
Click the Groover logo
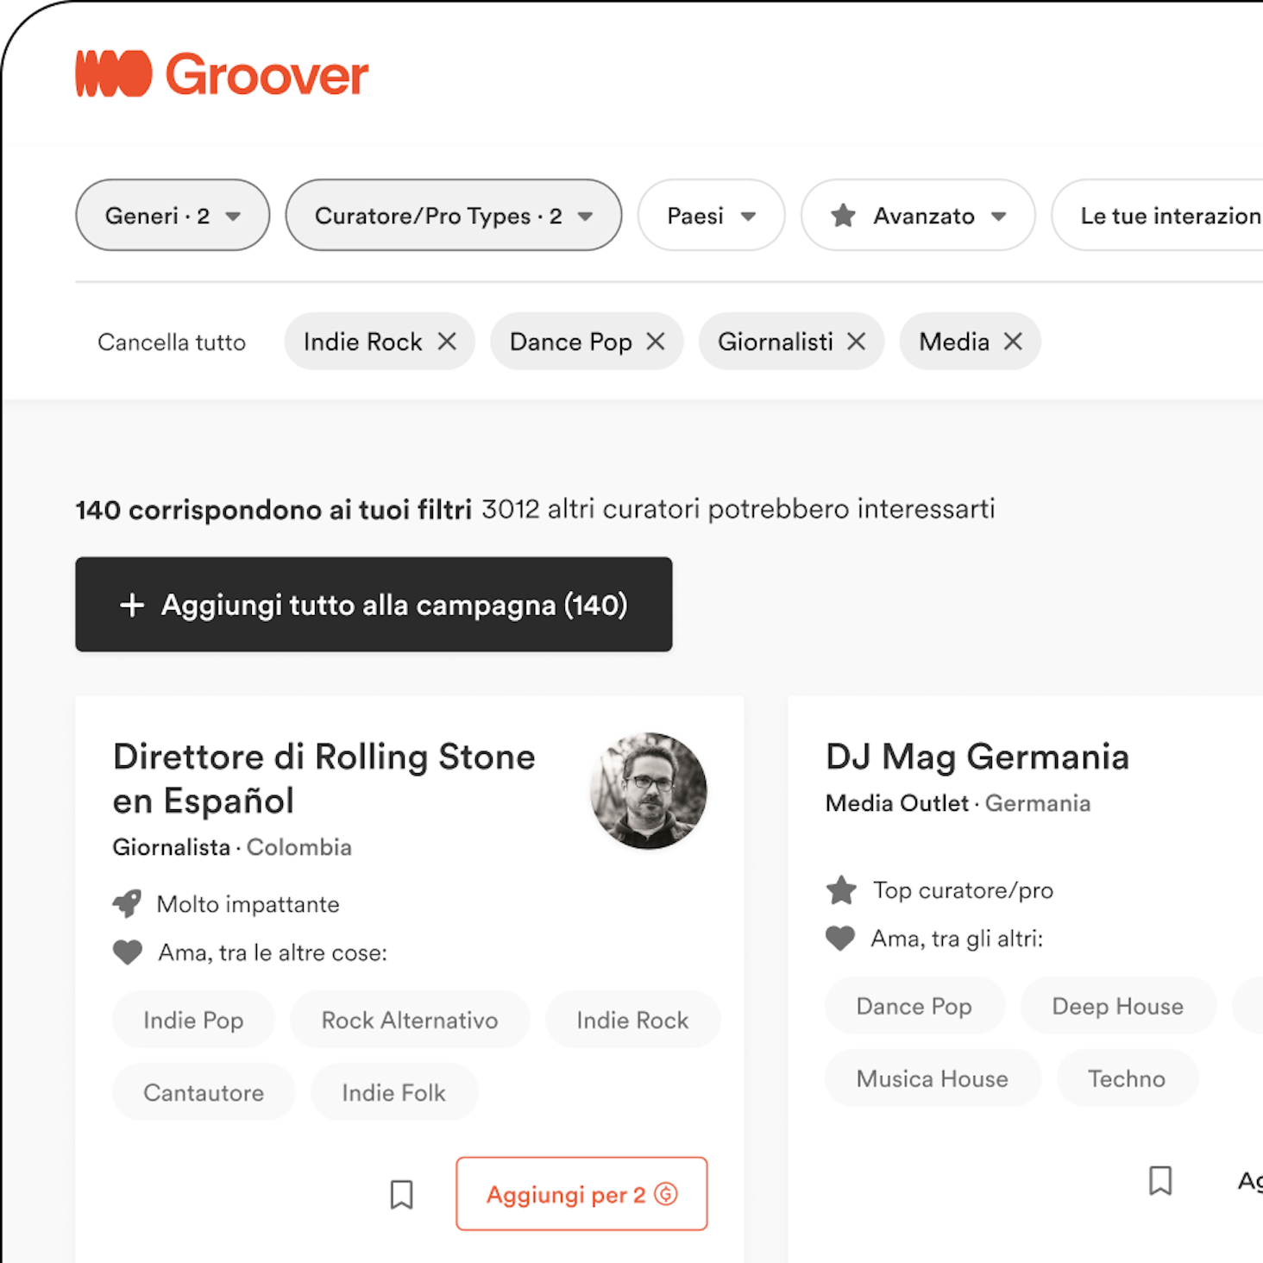click(222, 74)
